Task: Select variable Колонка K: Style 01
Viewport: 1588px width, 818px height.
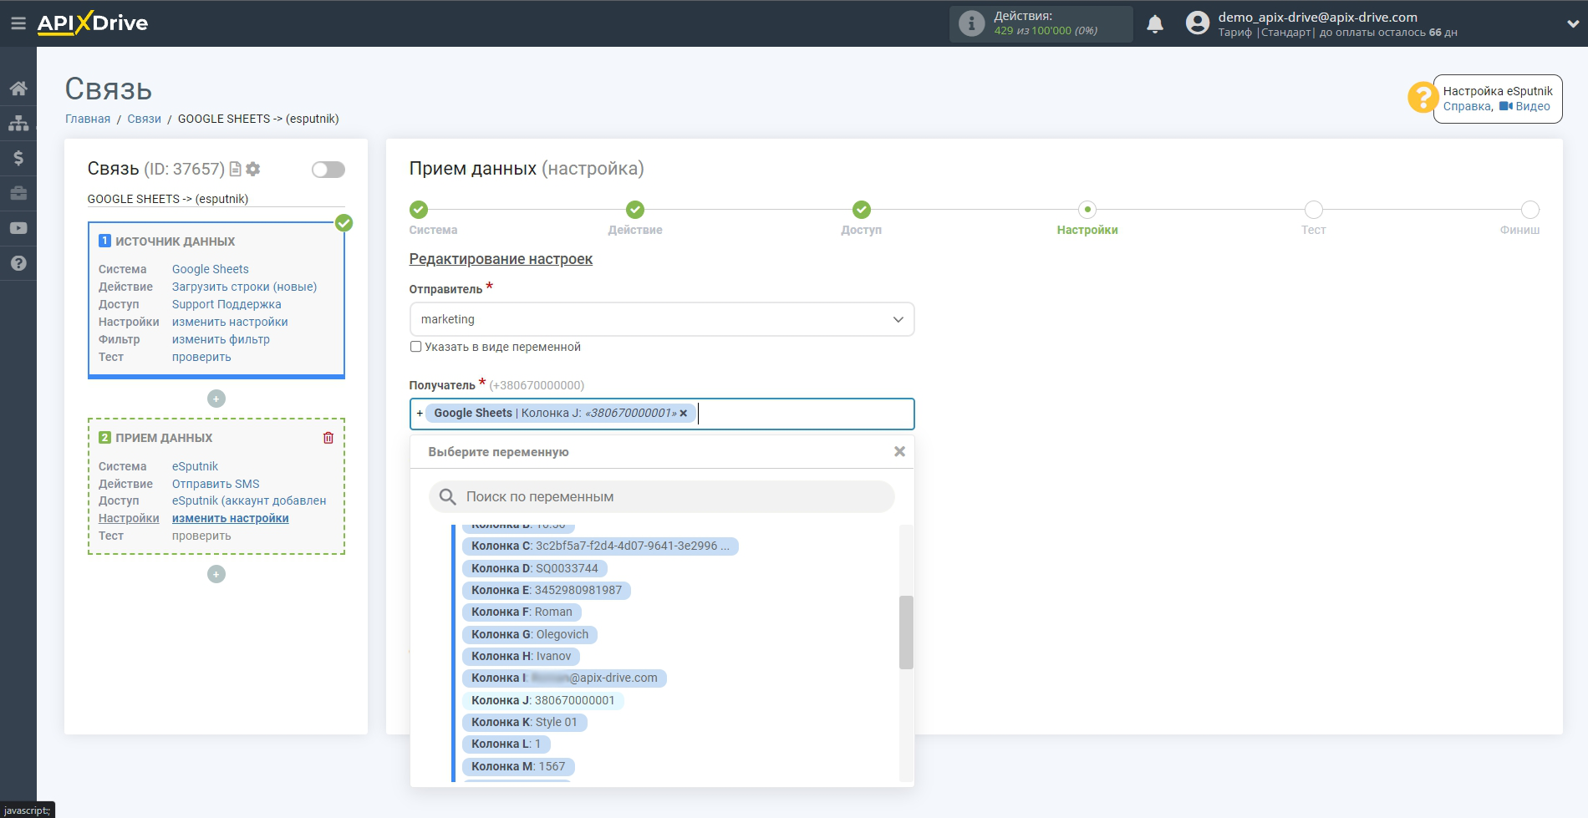Action: coord(524,722)
